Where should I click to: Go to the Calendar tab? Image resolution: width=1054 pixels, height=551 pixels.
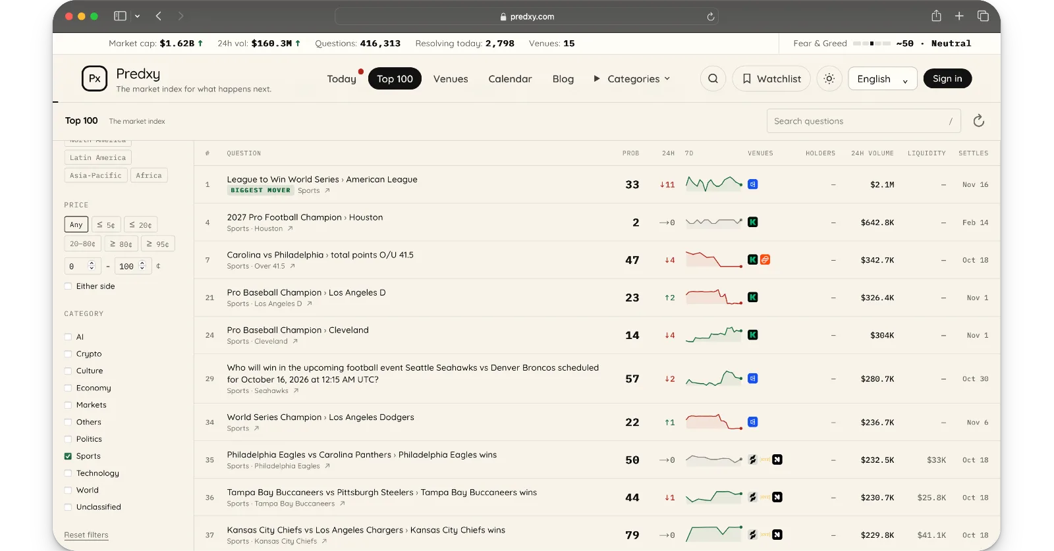[510, 79]
